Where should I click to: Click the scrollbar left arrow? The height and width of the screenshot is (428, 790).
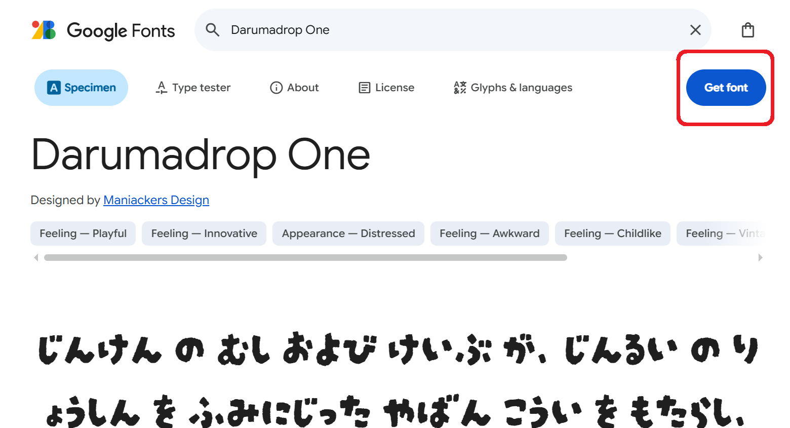[x=36, y=257]
